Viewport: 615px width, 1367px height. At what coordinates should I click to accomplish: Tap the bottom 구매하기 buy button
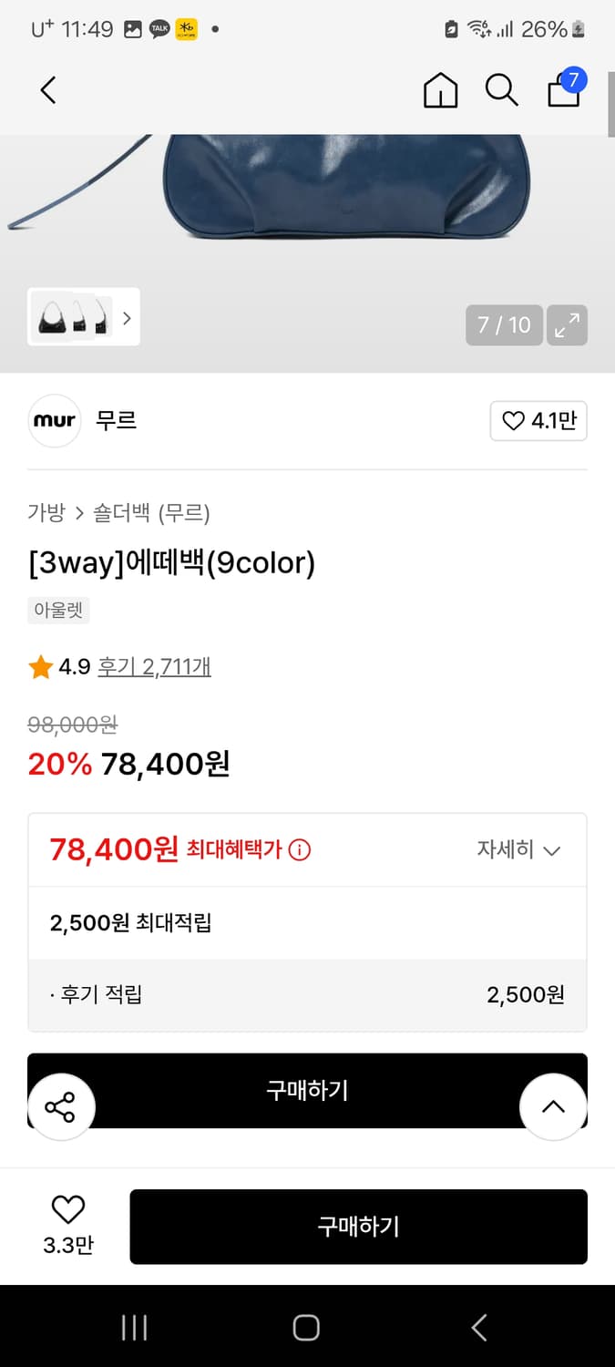click(x=358, y=1227)
